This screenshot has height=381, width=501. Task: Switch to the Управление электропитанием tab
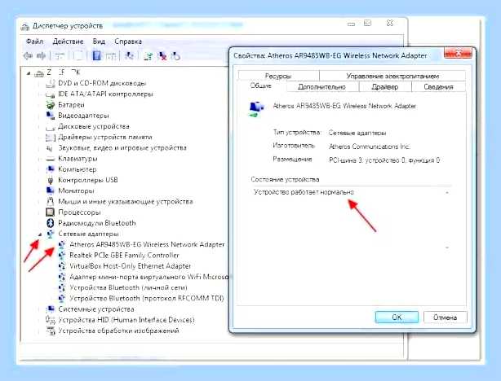392,76
